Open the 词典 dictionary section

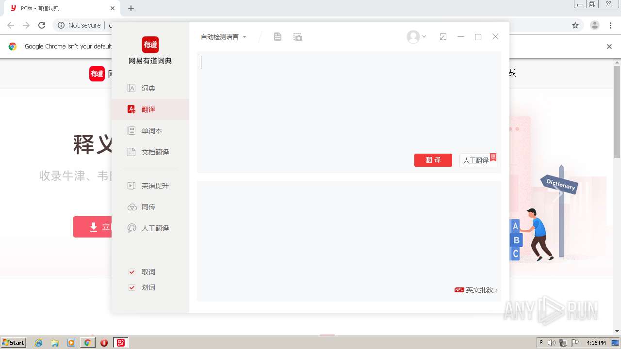click(150, 88)
